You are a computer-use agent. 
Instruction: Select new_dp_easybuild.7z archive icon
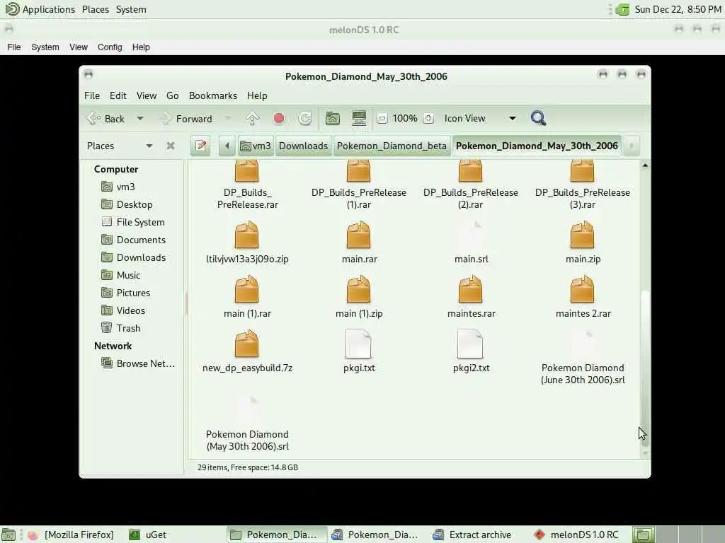click(247, 344)
